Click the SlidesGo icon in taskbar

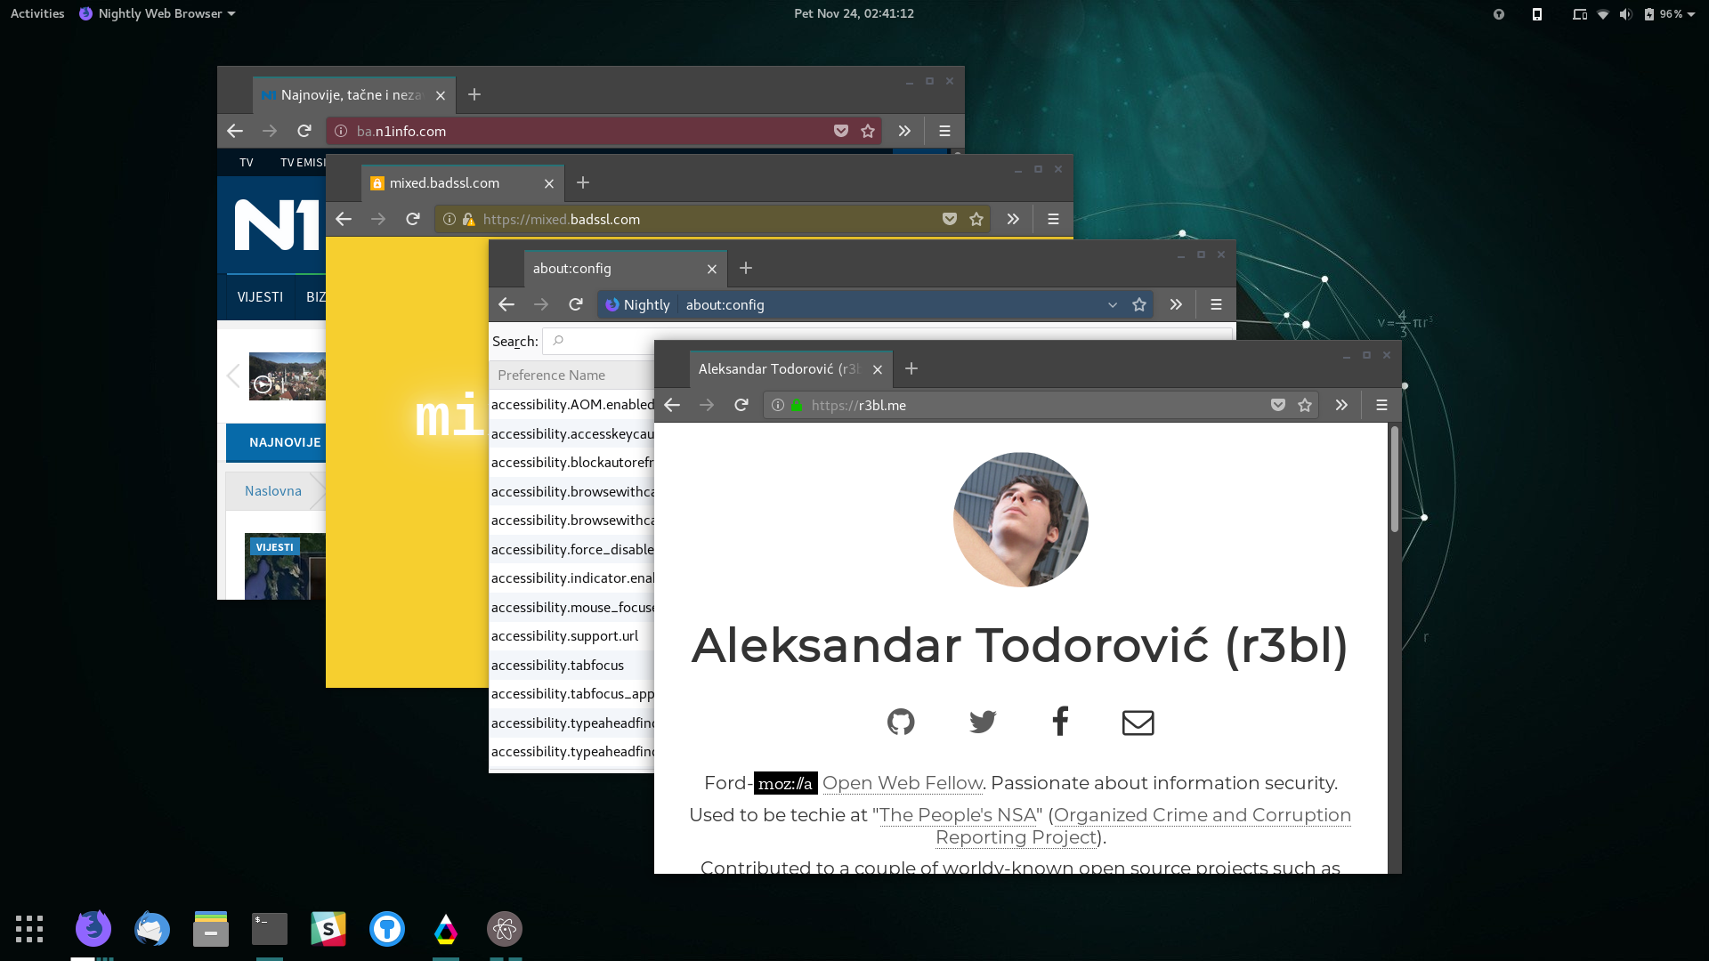click(330, 928)
